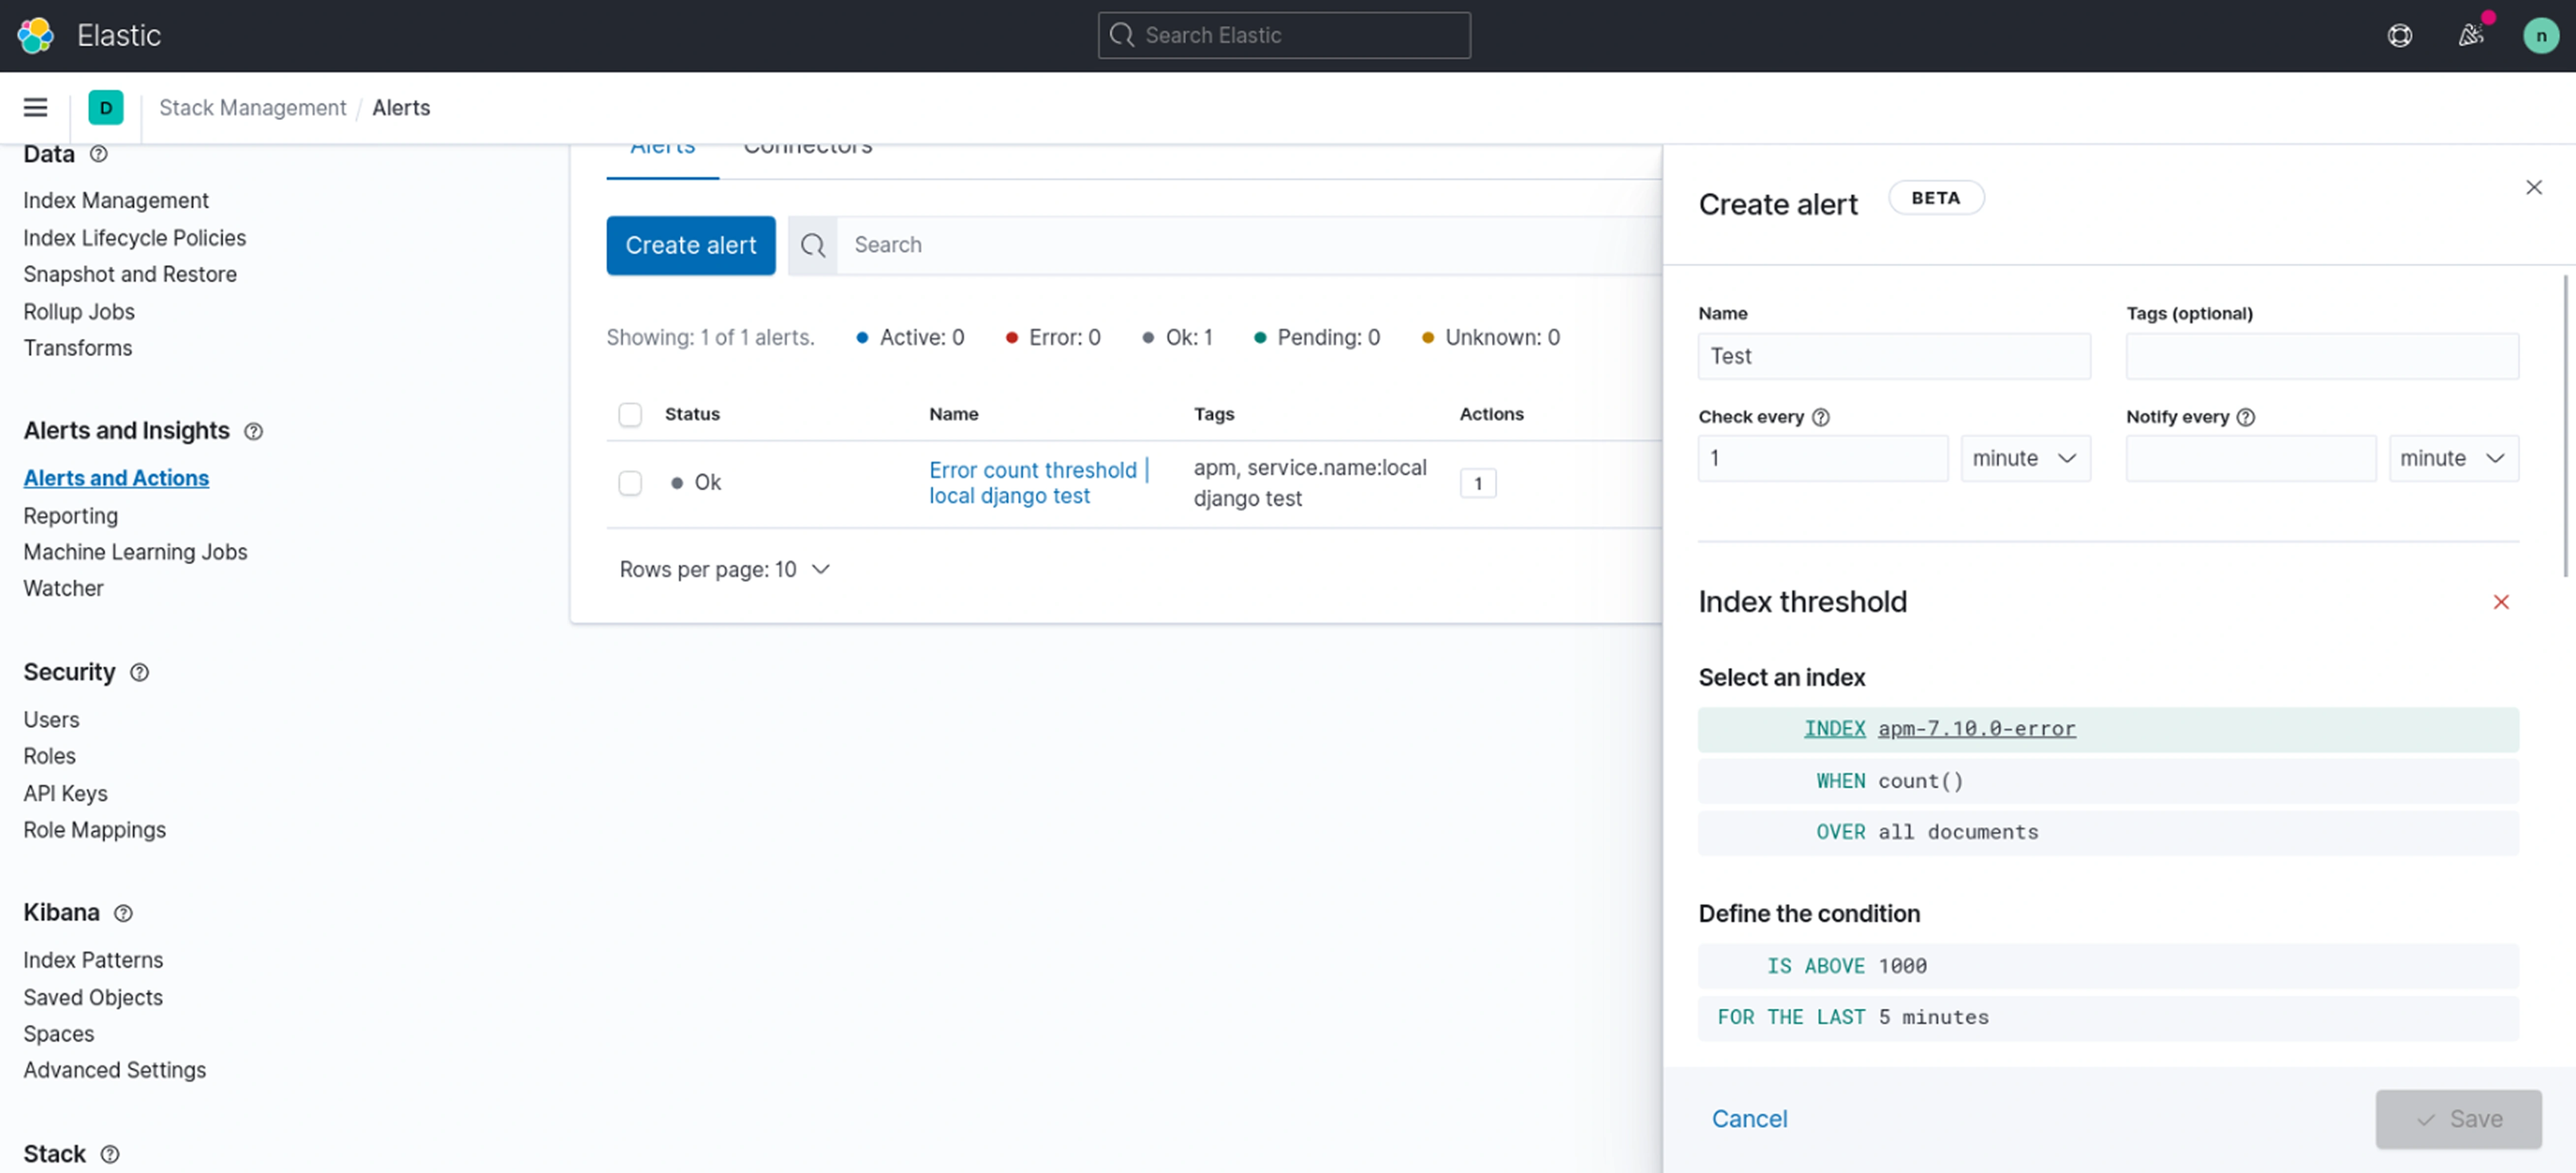Click the Alerts and Insights help icon
The width and height of the screenshot is (2576, 1173).
pos(254,431)
